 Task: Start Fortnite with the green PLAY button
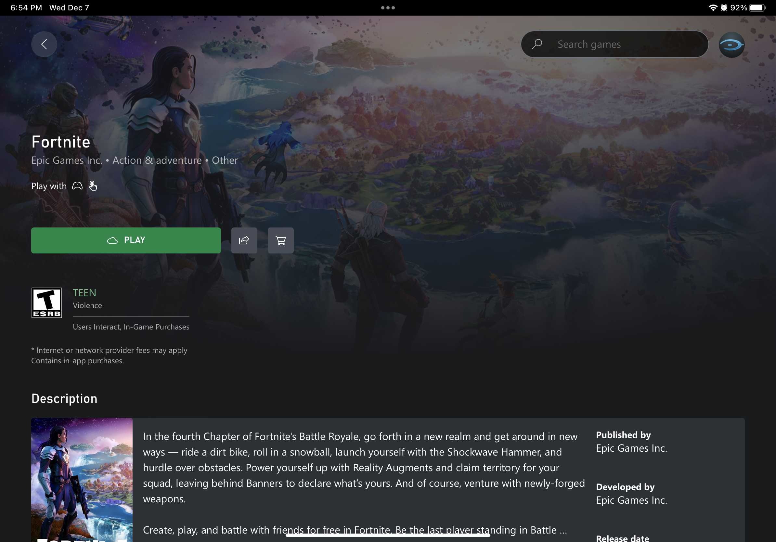[126, 240]
